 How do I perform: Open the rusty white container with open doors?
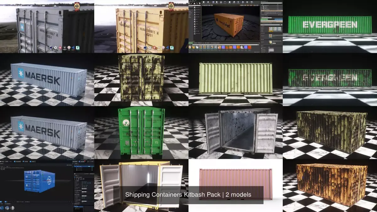(236, 133)
